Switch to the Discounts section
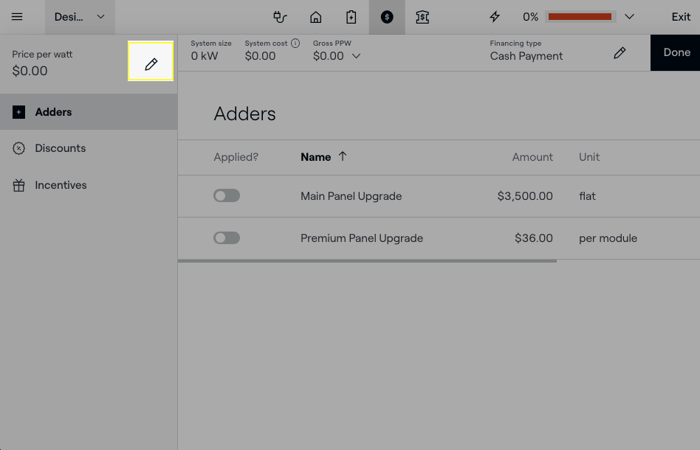Viewport: 700px width, 450px height. coord(60,148)
